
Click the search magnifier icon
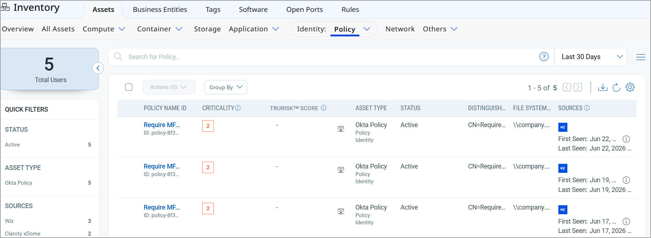click(x=118, y=57)
